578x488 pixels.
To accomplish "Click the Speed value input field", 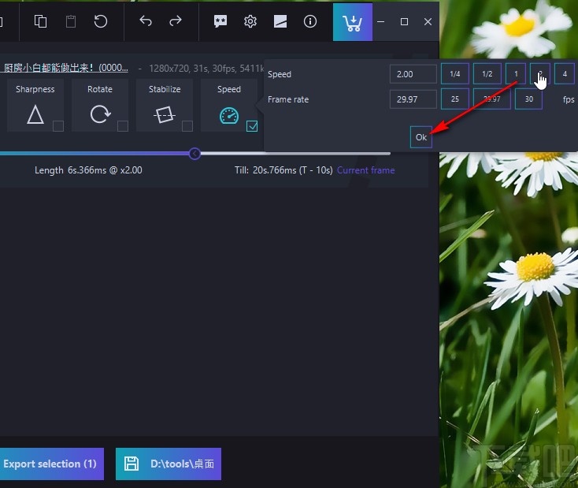I will coord(413,74).
